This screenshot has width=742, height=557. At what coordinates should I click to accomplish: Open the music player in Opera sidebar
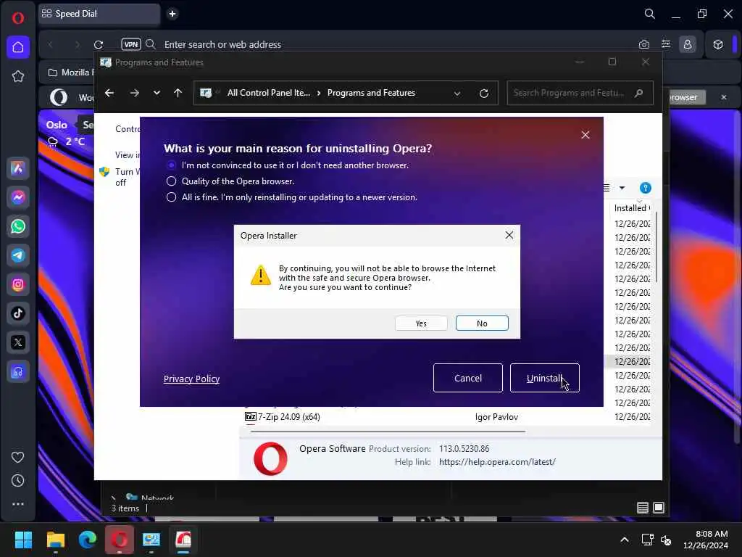click(18, 372)
